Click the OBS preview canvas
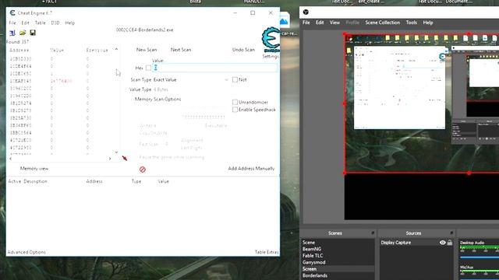Screen dimensions: 499x280 [x=422, y=127]
